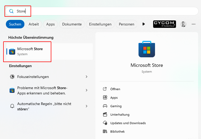Image resolution: width=201 pixels, height=139 pixels.
Task: Click the bell icon for Automatische Regeln
Action: coord(12,106)
